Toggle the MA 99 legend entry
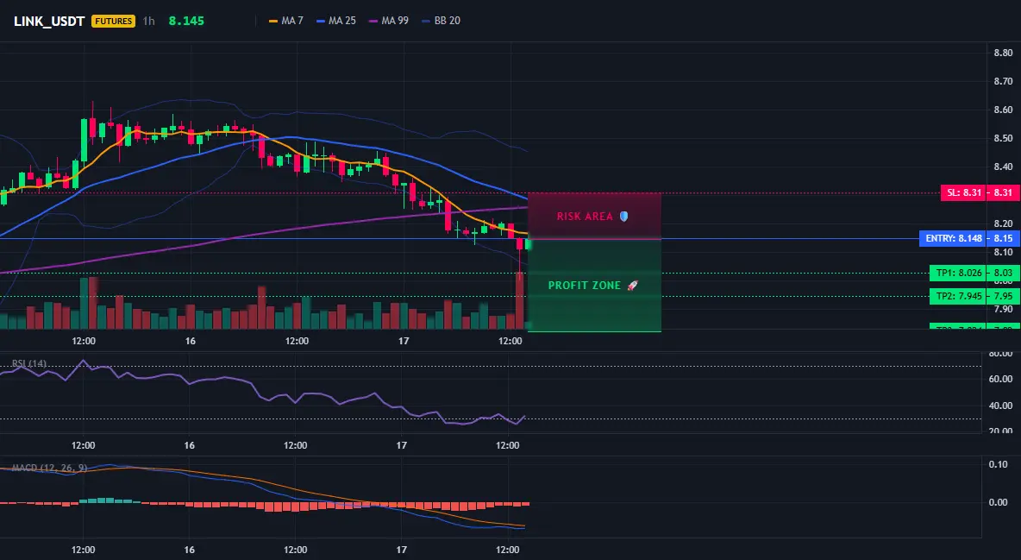 (x=389, y=21)
